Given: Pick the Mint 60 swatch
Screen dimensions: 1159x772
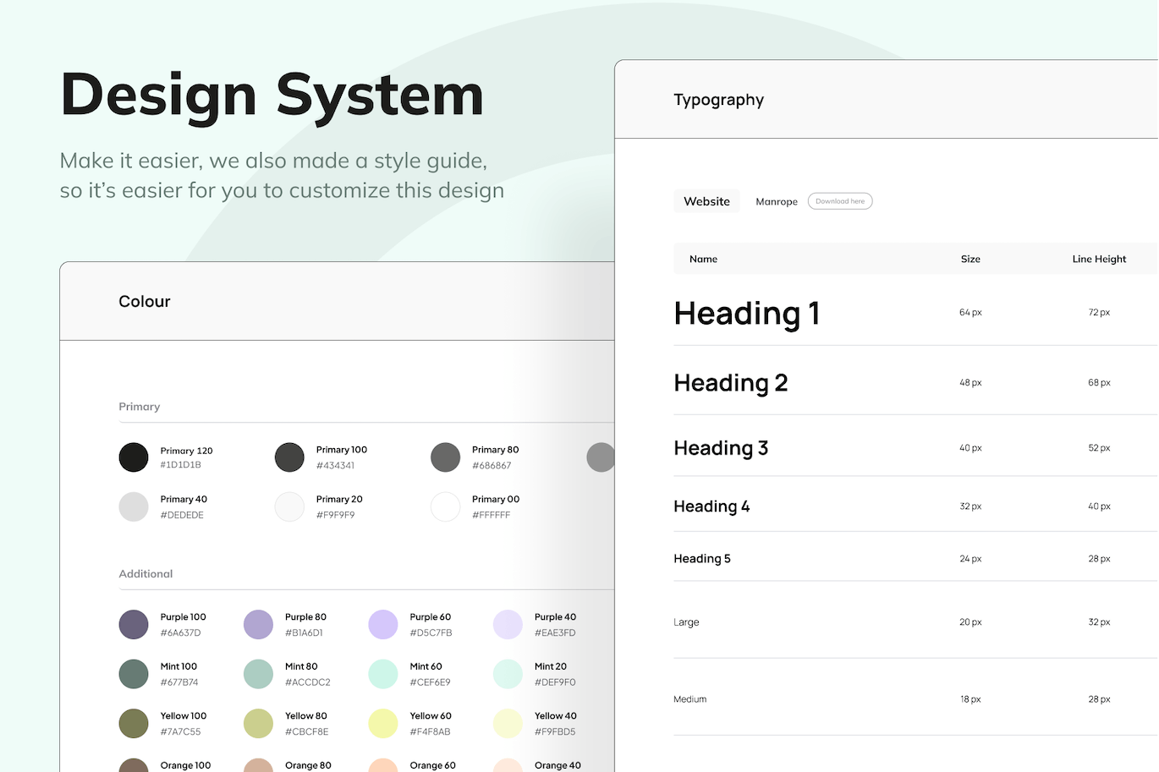Looking at the screenshot, I should (x=383, y=674).
